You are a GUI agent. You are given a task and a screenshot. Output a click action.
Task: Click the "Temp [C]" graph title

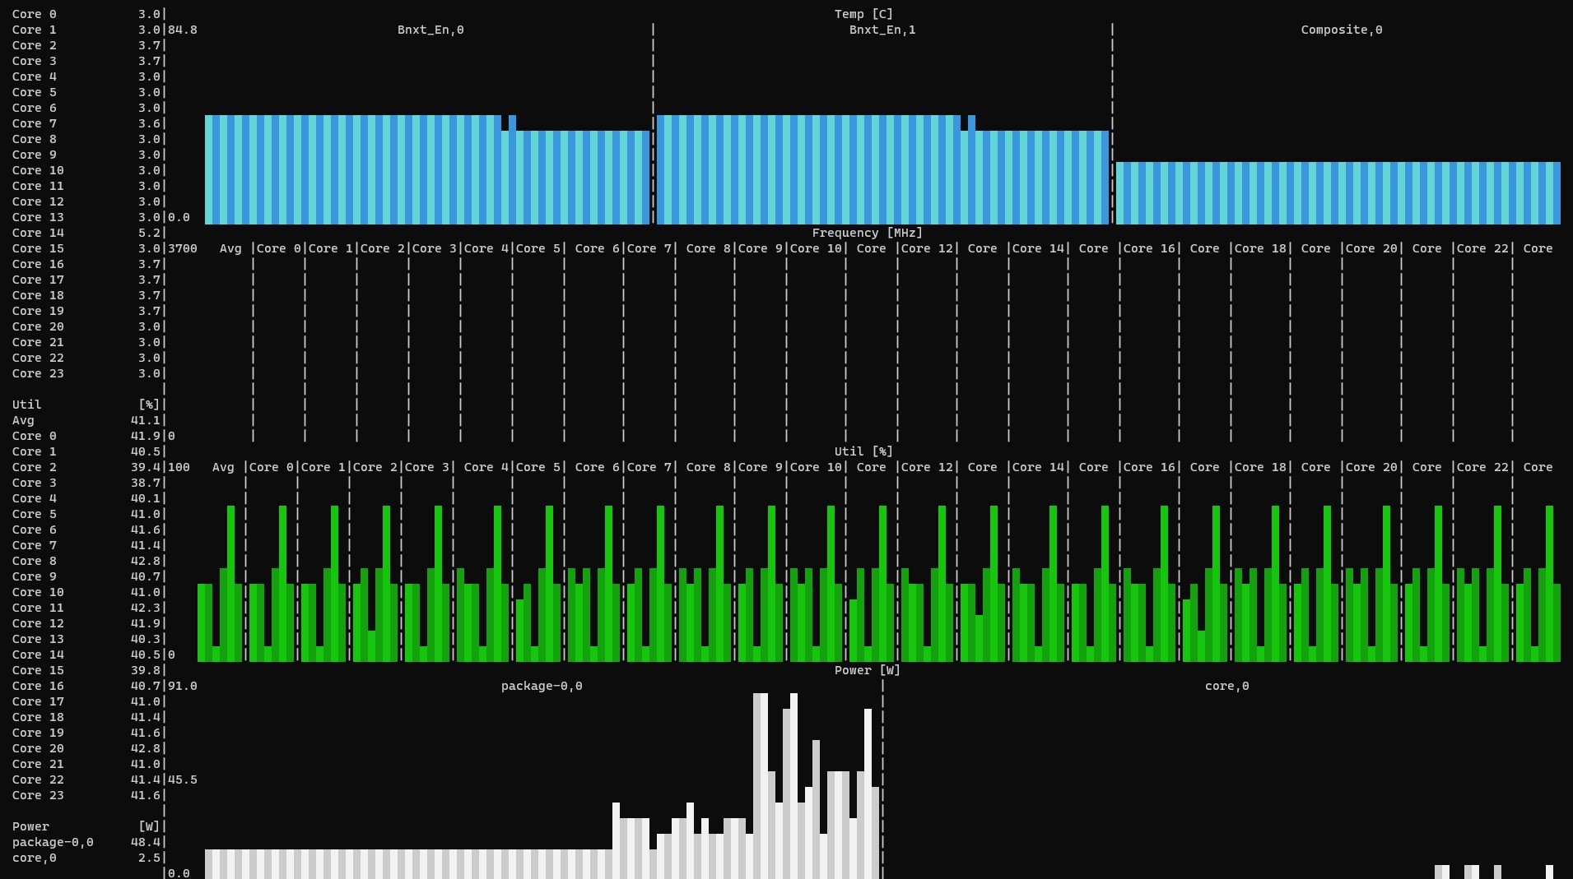pos(863,14)
